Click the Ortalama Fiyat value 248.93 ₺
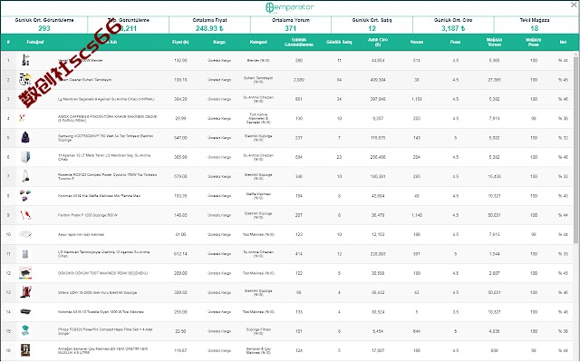 coord(209,28)
